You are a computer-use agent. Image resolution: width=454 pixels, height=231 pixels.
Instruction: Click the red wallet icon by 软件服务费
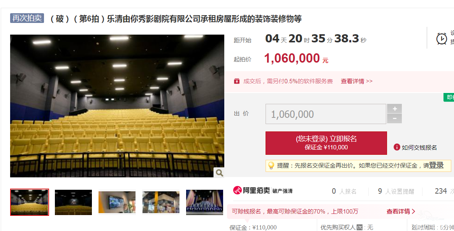(237, 81)
